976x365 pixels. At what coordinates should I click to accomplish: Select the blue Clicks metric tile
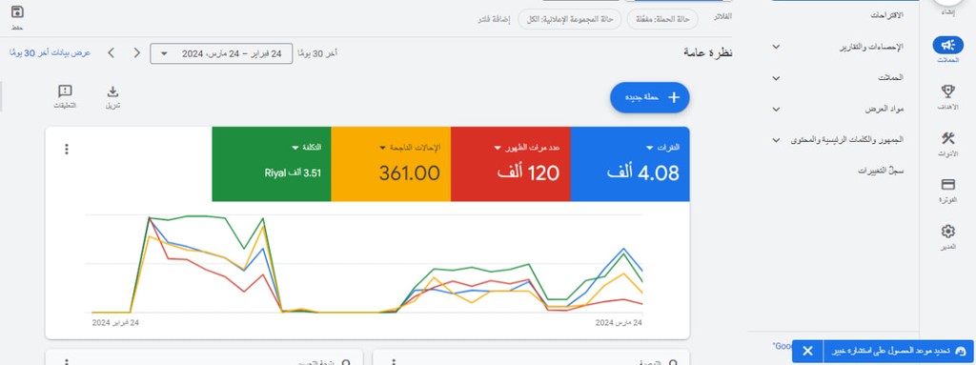click(630, 165)
